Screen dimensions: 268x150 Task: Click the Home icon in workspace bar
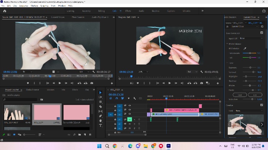[5, 11]
